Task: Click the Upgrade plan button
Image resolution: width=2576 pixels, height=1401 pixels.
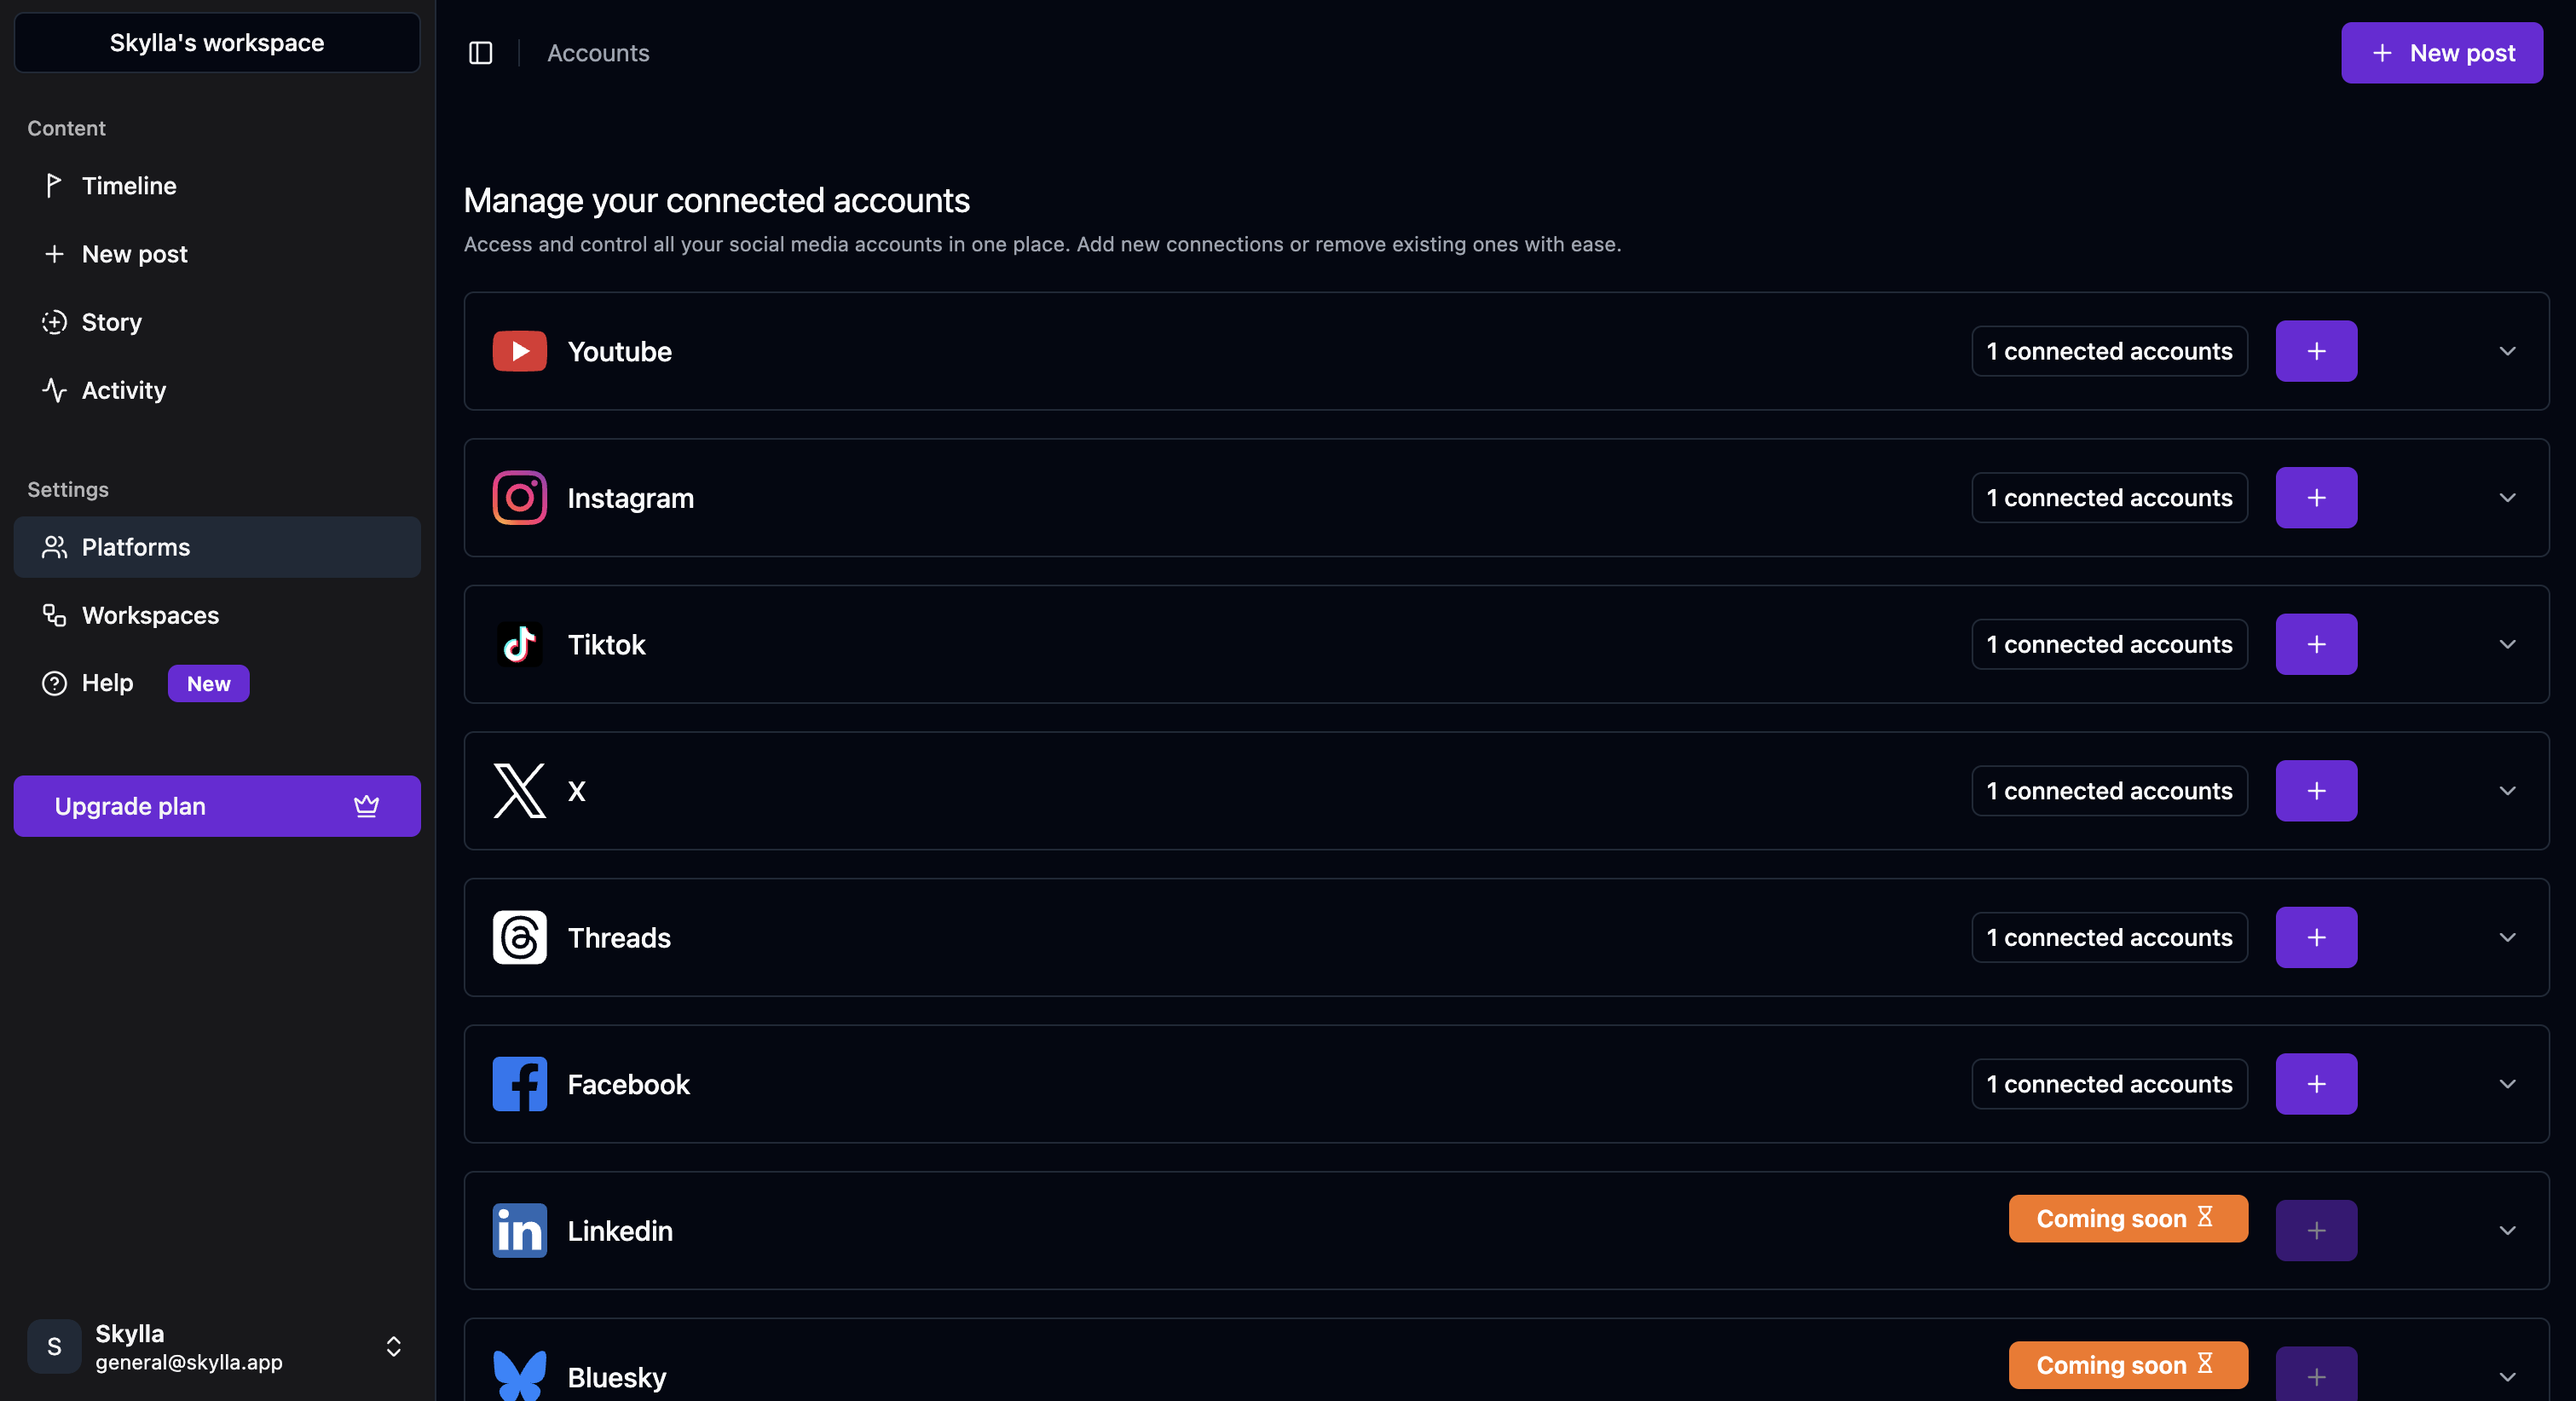Action: click(217, 806)
